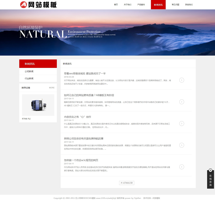The width and height of the screenshot is (215, 201).
Task: Open 常见问题 in the top menu
Action: click(175, 5)
